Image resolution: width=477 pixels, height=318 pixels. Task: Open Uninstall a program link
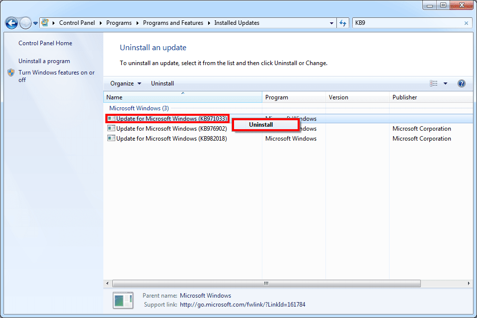pos(44,61)
